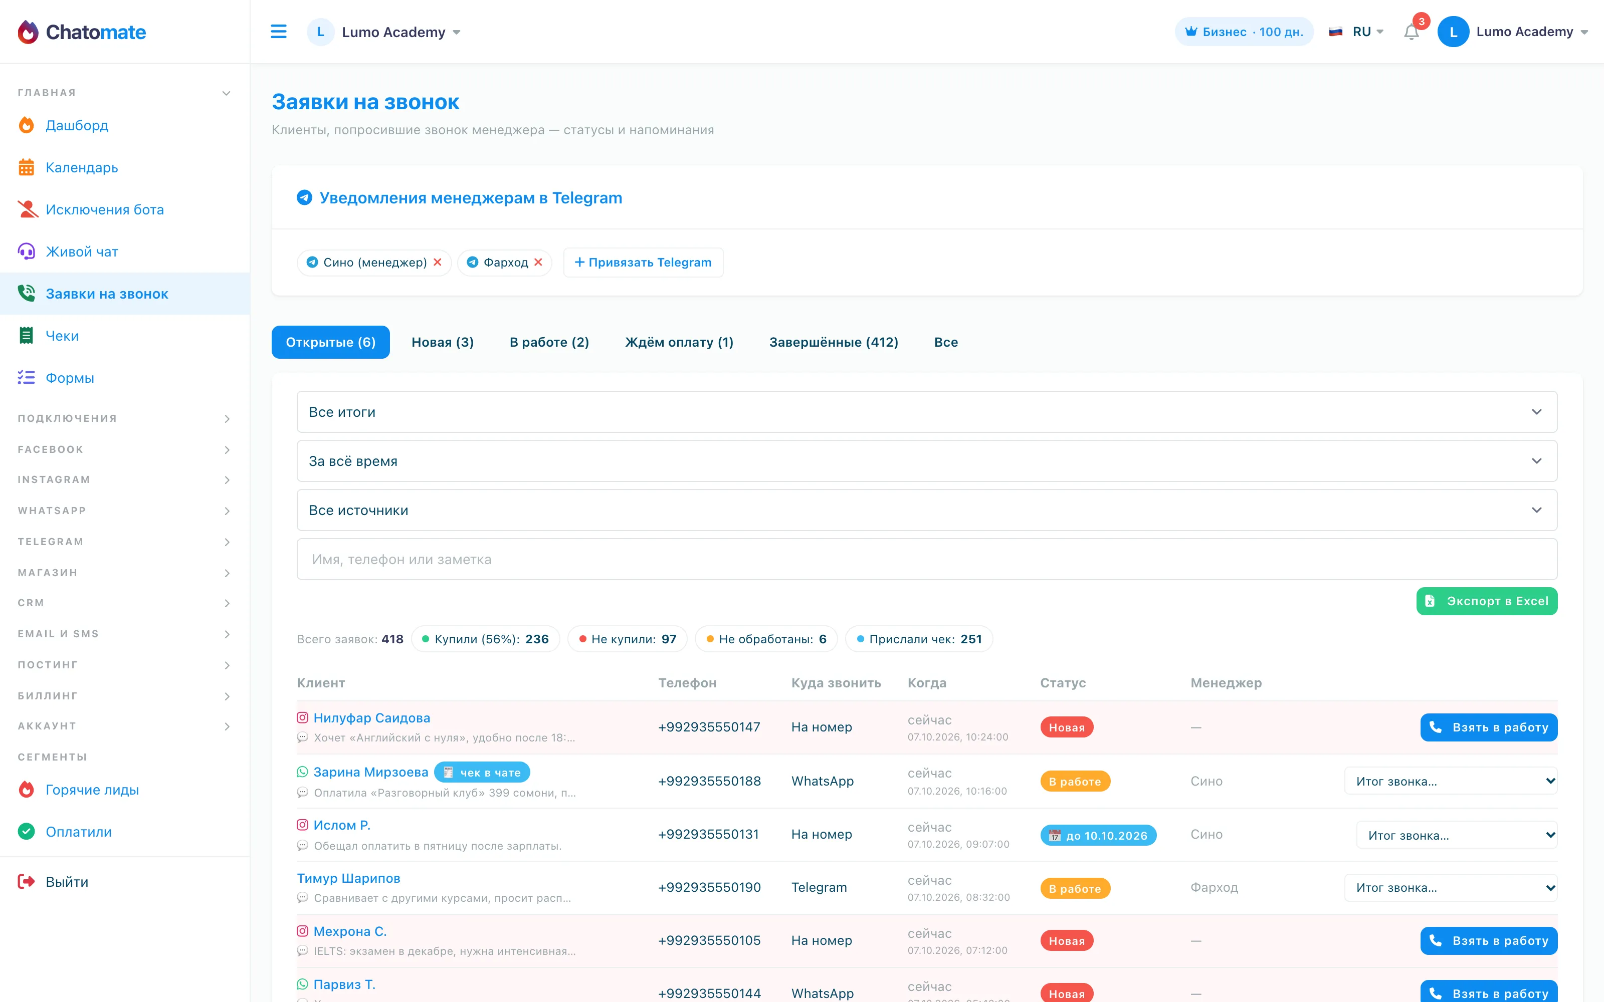
Task: Click the Бизнес 100 дн. plan badge
Action: 1244,32
